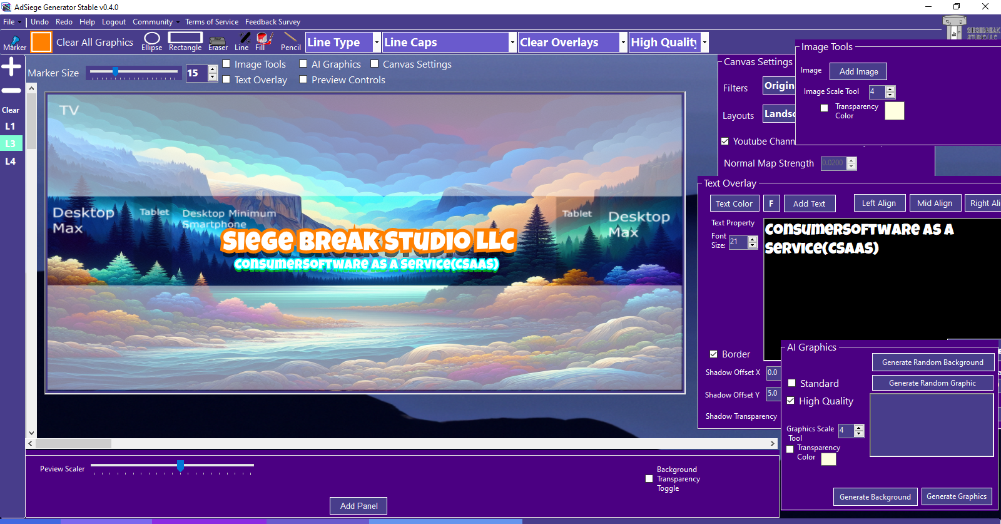Toggle the Border checkbox
Image resolution: width=1001 pixels, height=524 pixels.
click(x=714, y=354)
